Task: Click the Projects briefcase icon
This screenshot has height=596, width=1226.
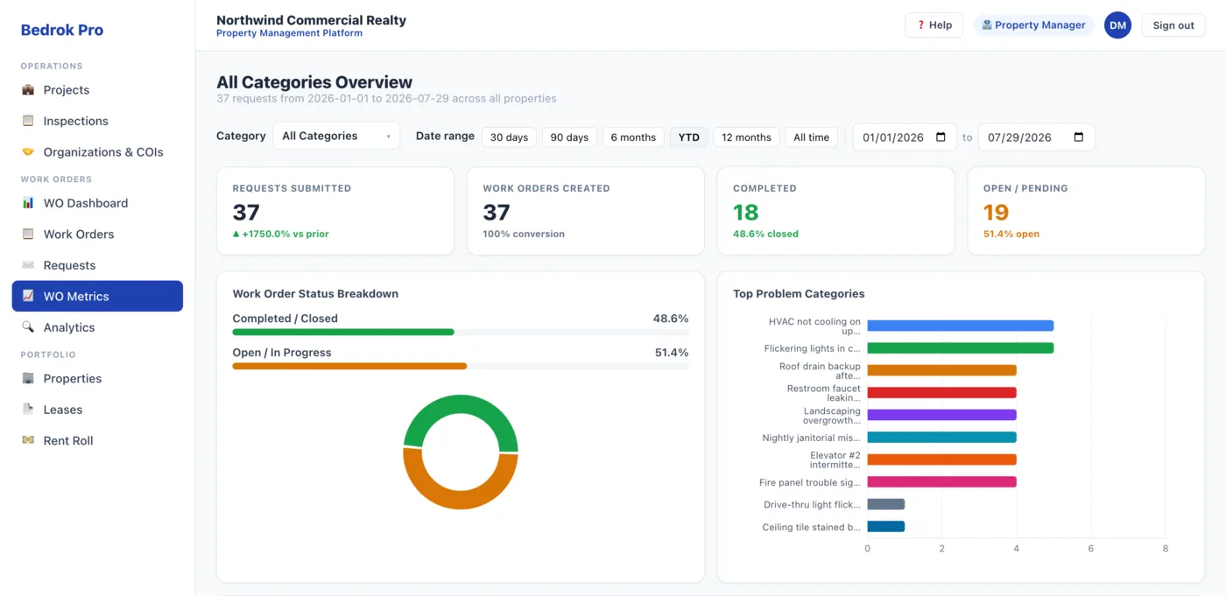Action: click(x=28, y=90)
